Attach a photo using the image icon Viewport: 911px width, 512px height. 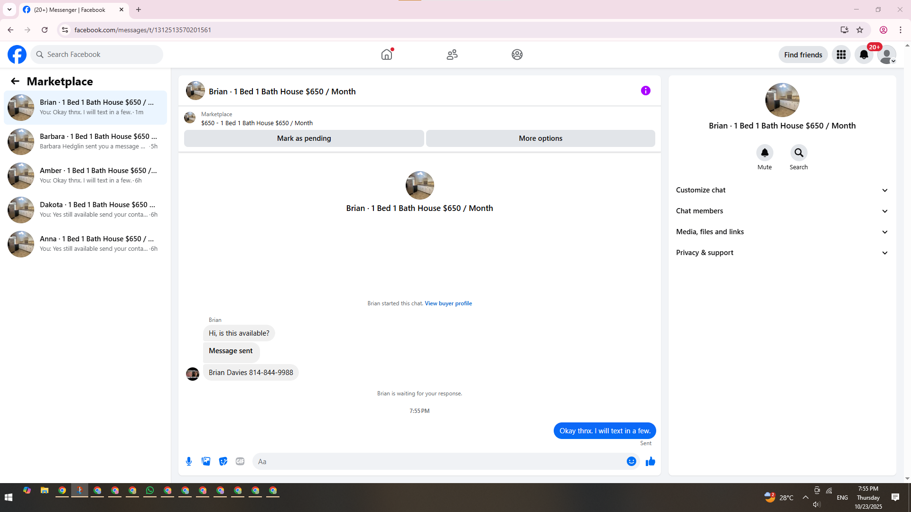[206, 461]
